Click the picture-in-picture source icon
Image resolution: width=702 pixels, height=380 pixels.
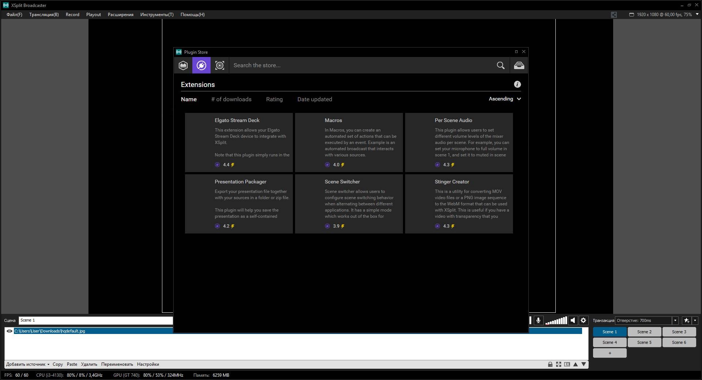(x=567, y=364)
